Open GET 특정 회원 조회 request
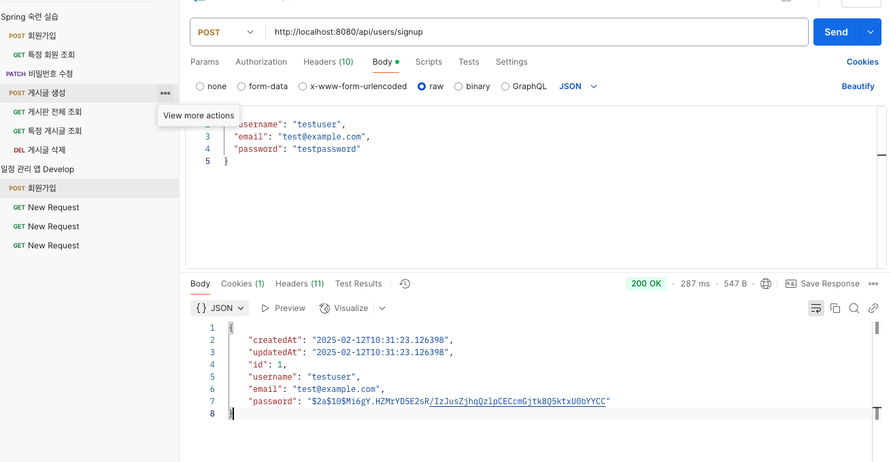This screenshot has height=462, width=891. point(89,54)
